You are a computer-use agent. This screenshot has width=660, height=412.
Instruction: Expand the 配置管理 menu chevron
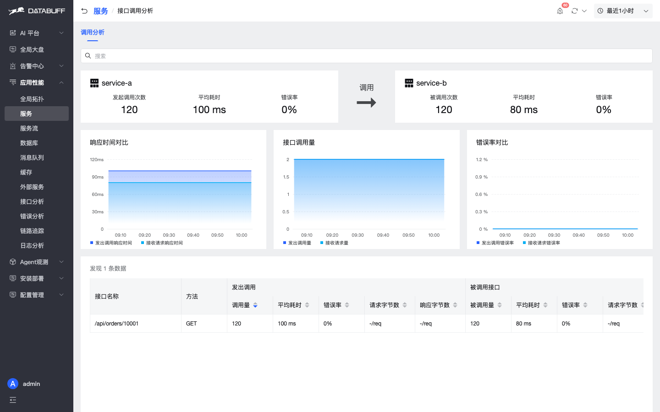[x=61, y=295]
